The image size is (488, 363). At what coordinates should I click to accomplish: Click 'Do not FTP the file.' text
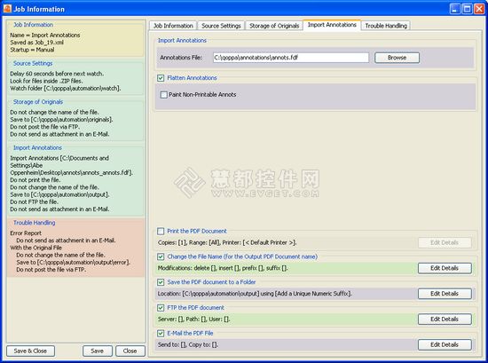(x=35, y=201)
